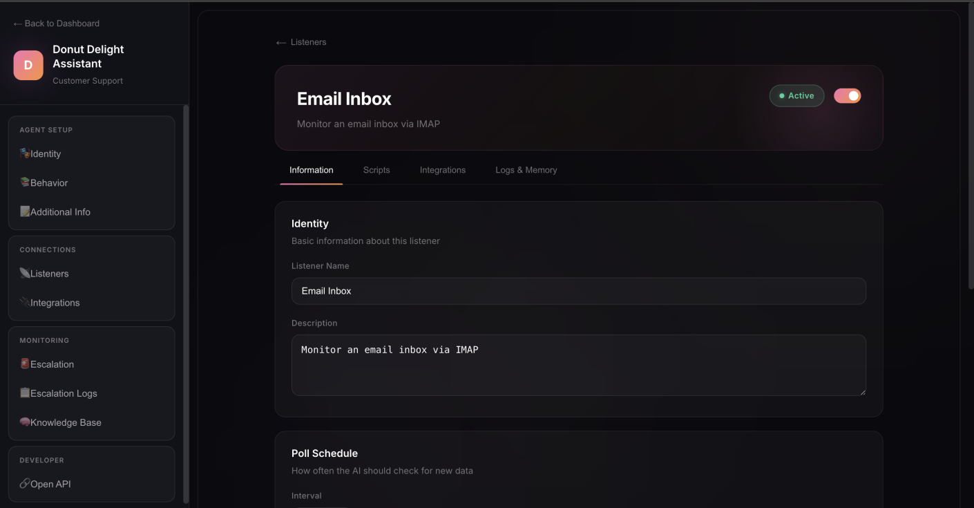Open Behavior using the books icon

24,182
